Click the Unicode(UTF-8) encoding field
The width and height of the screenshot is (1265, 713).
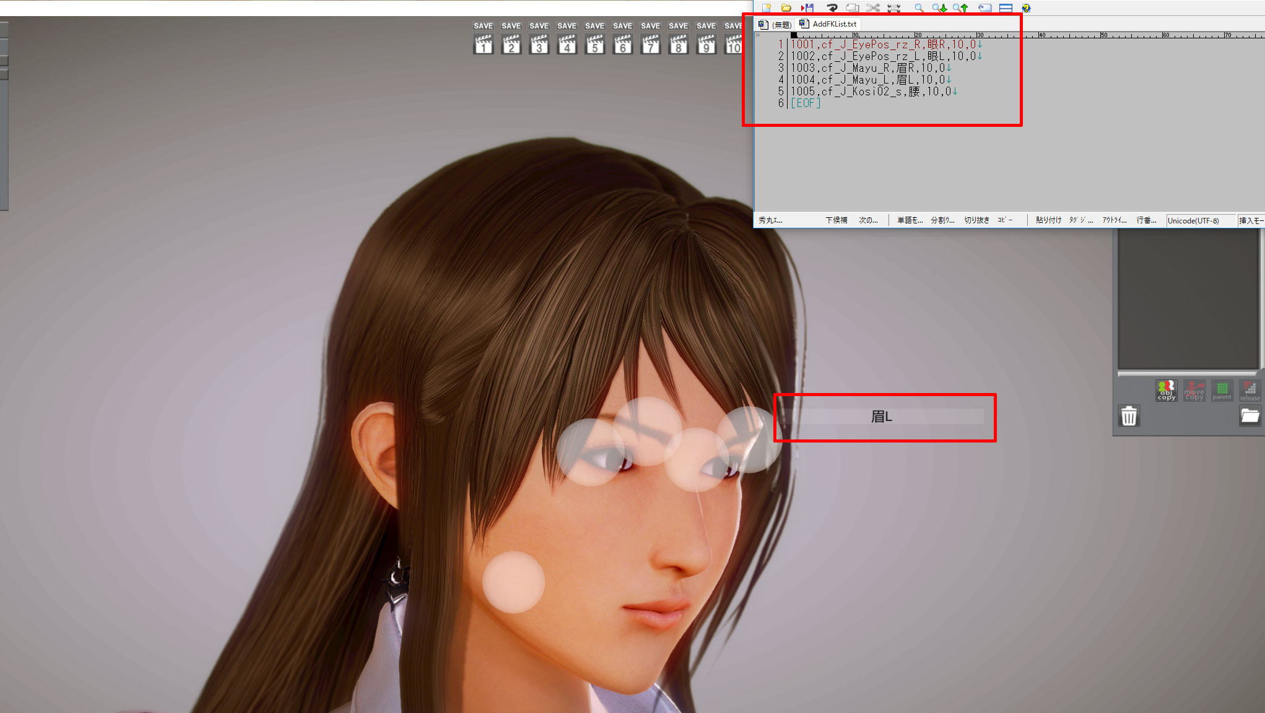tap(1193, 220)
